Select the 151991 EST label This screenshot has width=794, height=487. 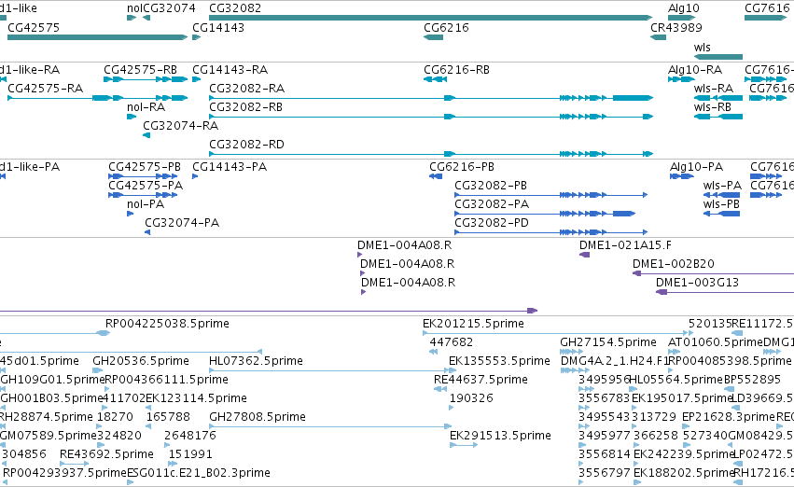tap(190, 454)
